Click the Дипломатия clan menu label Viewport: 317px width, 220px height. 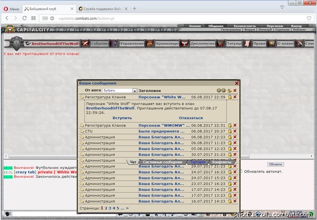(x=202, y=43)
